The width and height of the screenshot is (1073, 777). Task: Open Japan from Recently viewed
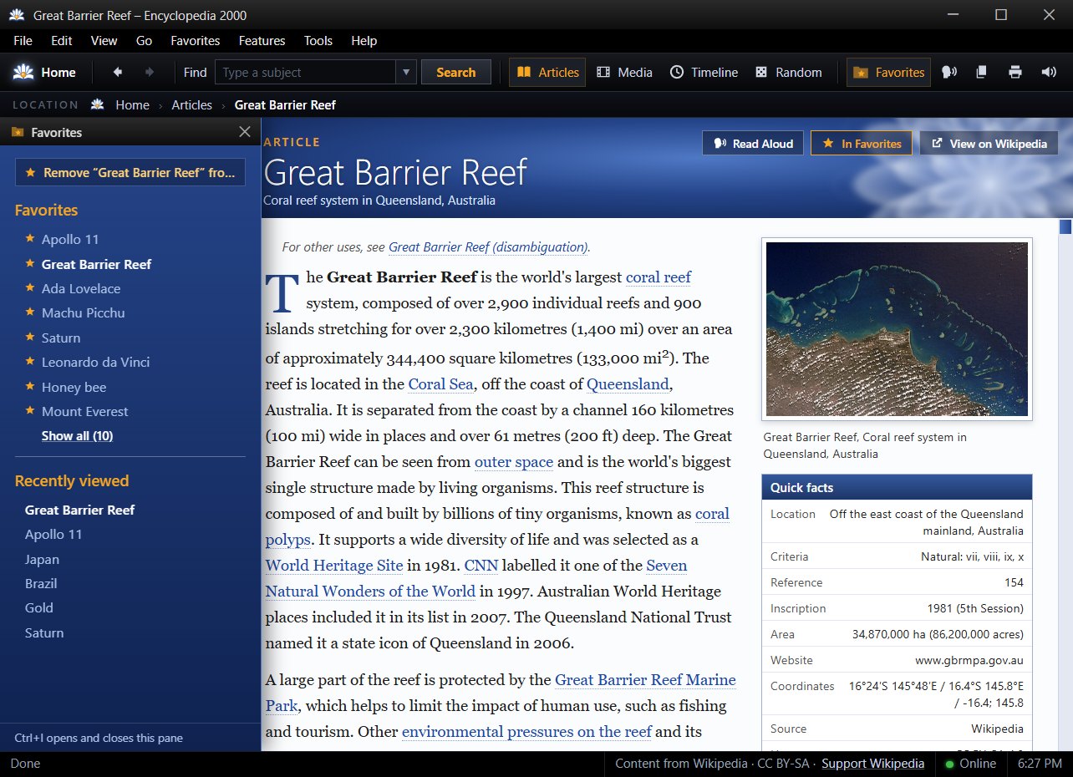click(42, 560)
